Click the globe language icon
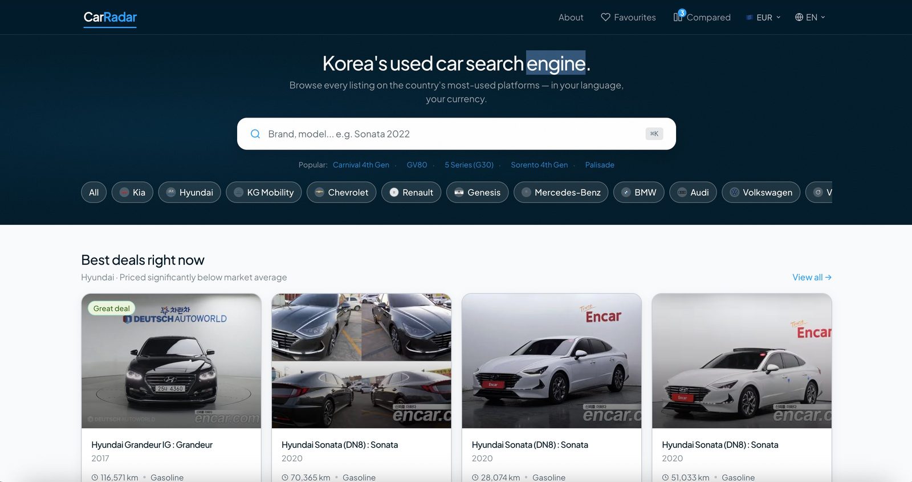Viewport: 912px width, 482px height. point(799,17)
